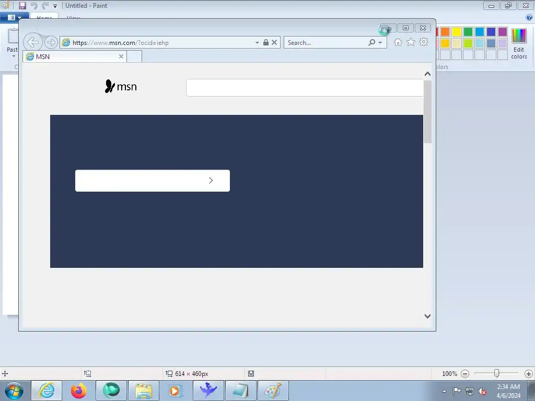Open Internet Explorer tools gear

(x=424, y=42)
